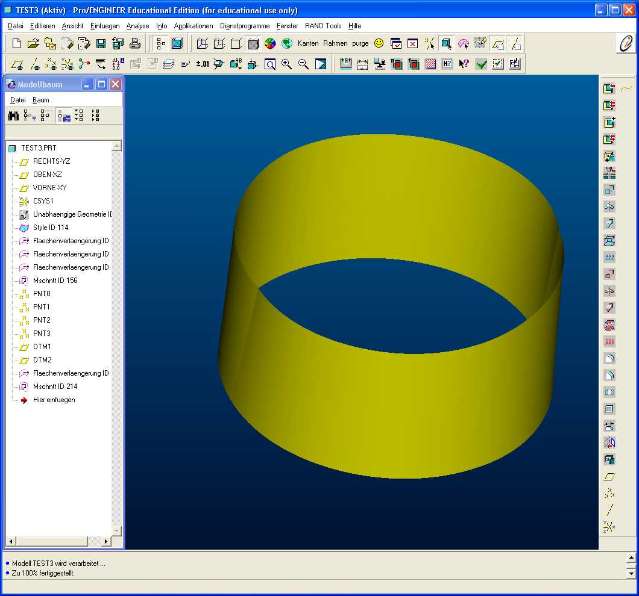
Task: Click the measure distance ruler icon
Action: tap(362, 64)
